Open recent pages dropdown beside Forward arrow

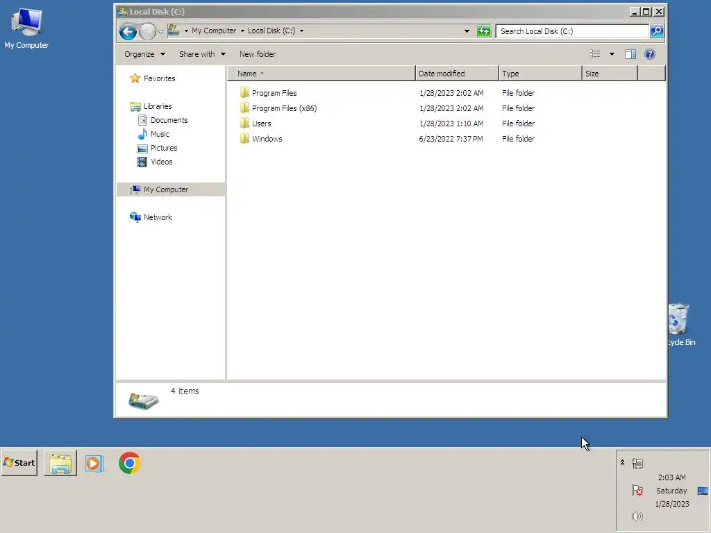click(x=160, y=32)
